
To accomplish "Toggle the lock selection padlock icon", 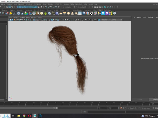I will 39,7.
